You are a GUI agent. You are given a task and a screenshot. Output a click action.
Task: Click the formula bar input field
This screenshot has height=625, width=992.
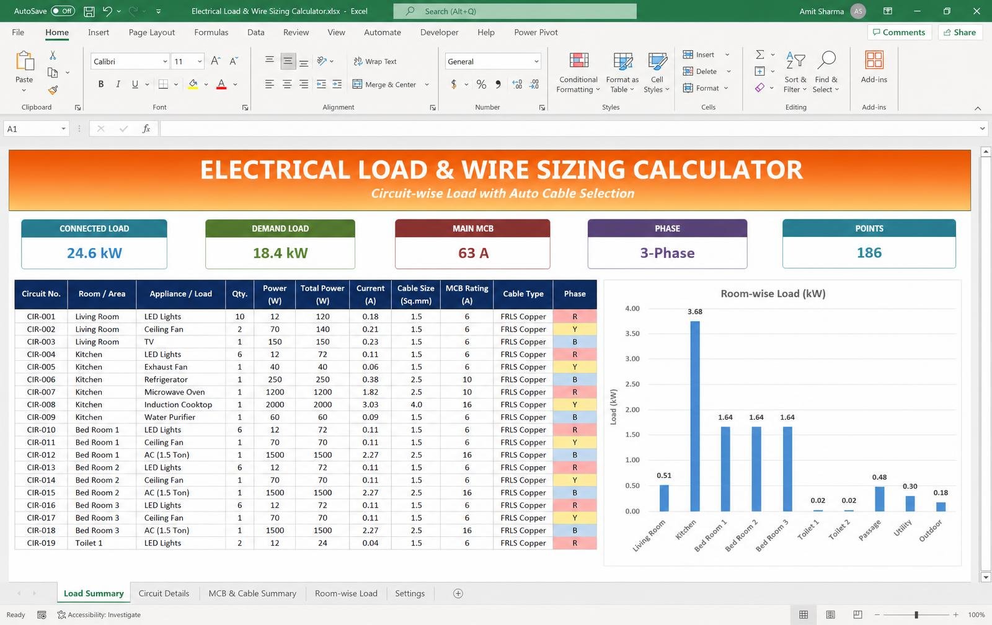point(567,129)
